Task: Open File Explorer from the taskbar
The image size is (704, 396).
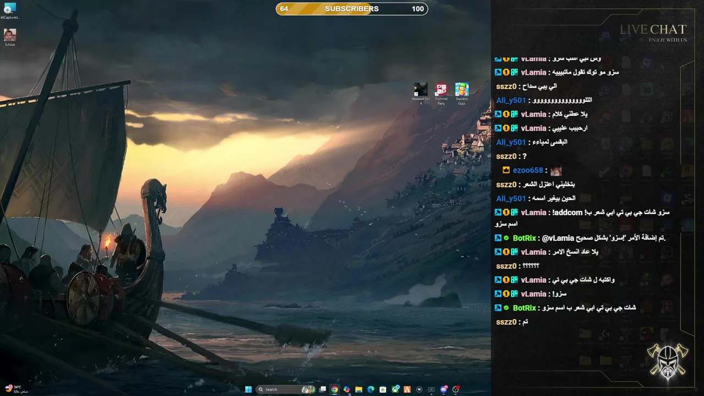Action: tap(359, 389)
